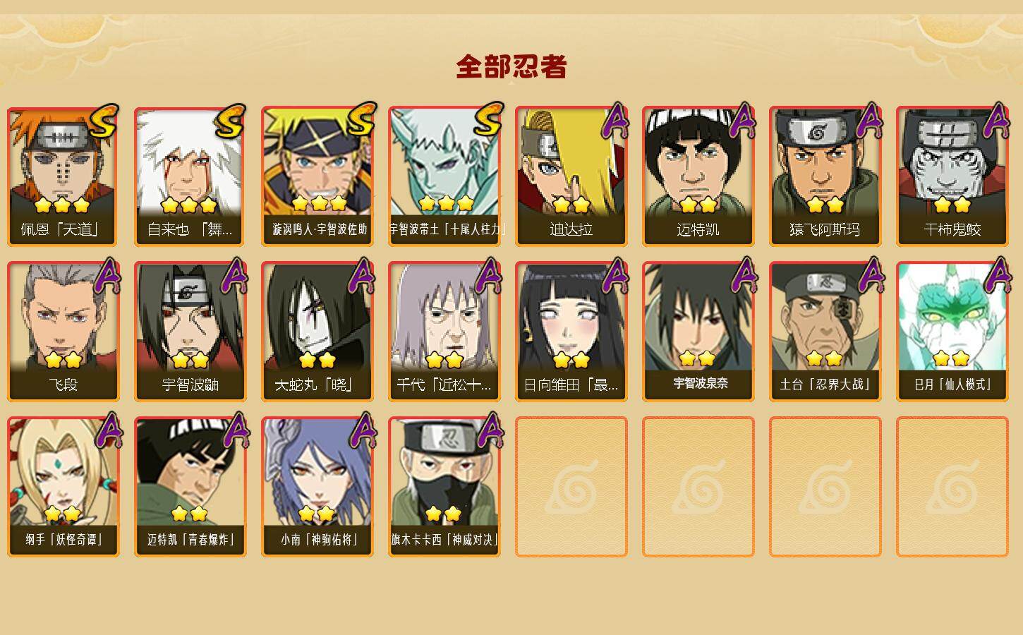Click the 迪达拉 ninja portrait
Image resolution: width=1023 pixels, height=635 pixels.
[x=571, y=176]
